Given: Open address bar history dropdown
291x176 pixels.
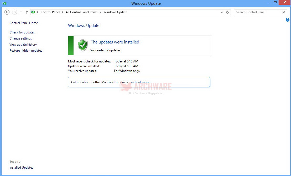Looking at the screenshot, I should (222, 12).
